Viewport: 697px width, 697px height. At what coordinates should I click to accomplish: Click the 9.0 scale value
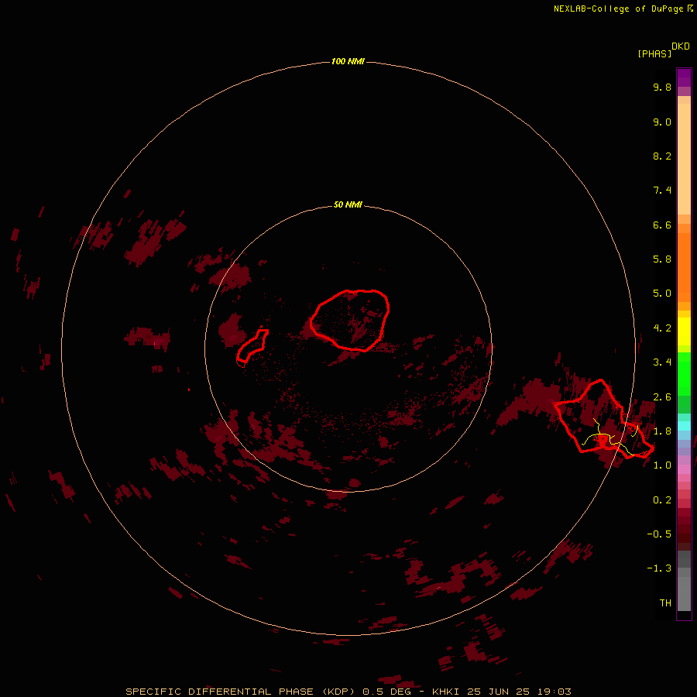click(662, 122)
